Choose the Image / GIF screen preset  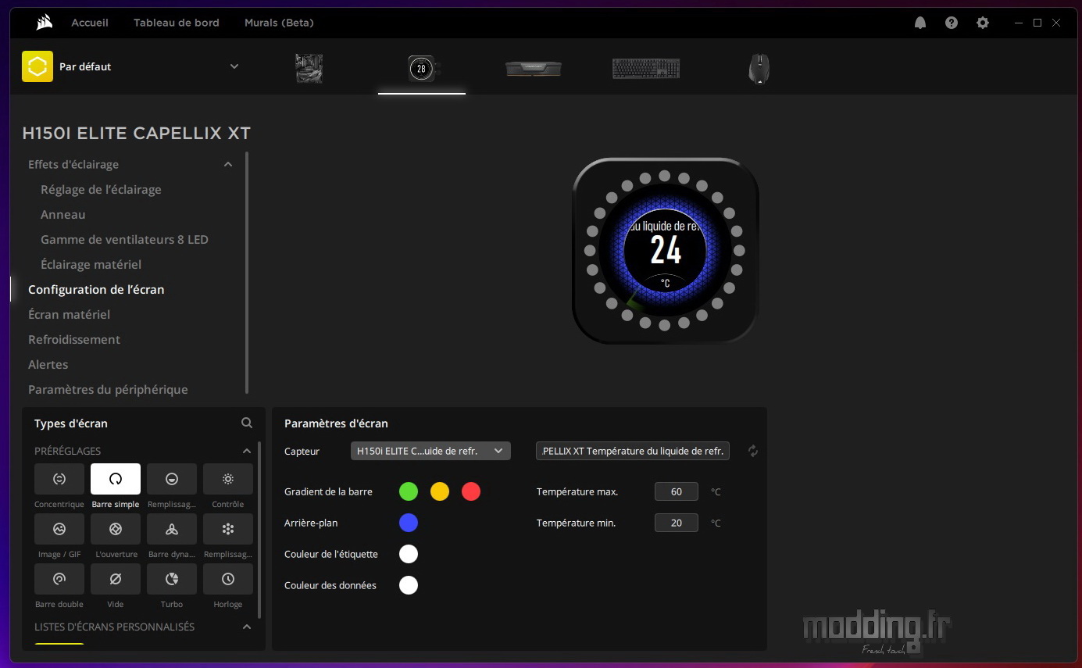coord(59,529)
